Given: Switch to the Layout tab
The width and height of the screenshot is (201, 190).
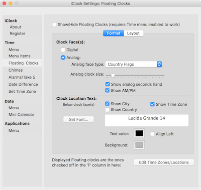Looking at the screenshot, I should click(x=133, y=33).
